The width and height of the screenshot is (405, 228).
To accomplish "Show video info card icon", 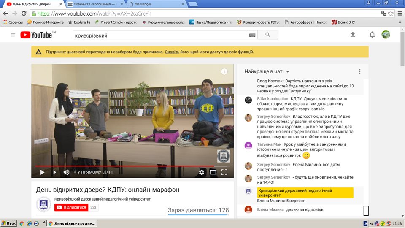I will coord(224,72).
